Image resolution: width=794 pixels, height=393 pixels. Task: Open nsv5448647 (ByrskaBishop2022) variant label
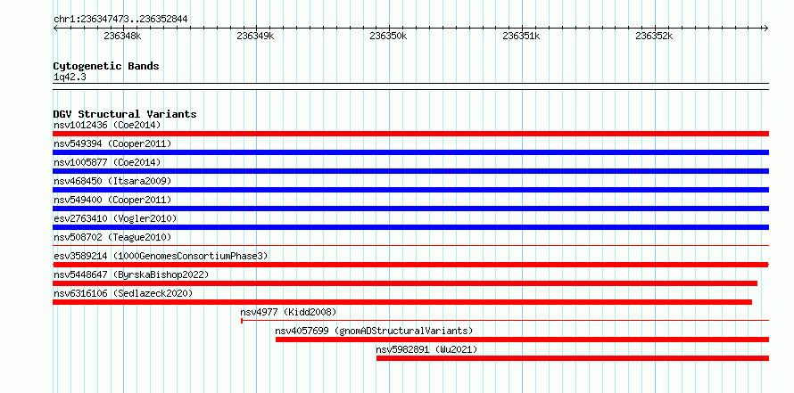point(131,274)
